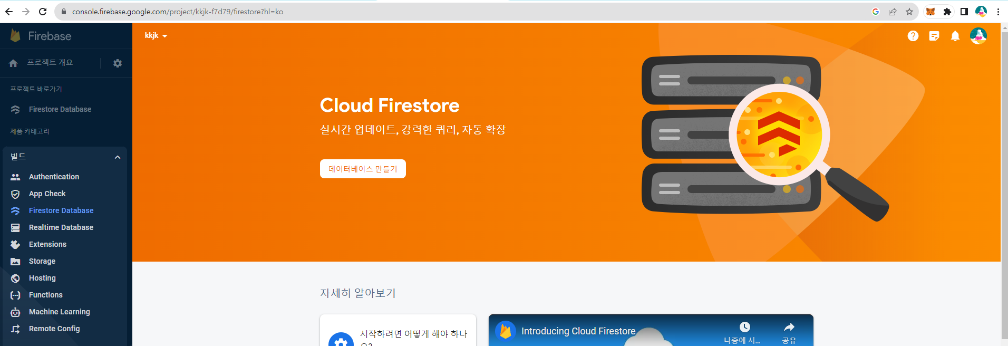Select App Check in the sidebar

[47, 194]
